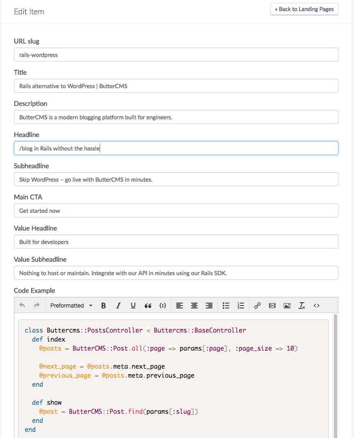This screenshot has width=354, height=438.
Task: Insert a video via media icon
Action: [x=272, y=305]
